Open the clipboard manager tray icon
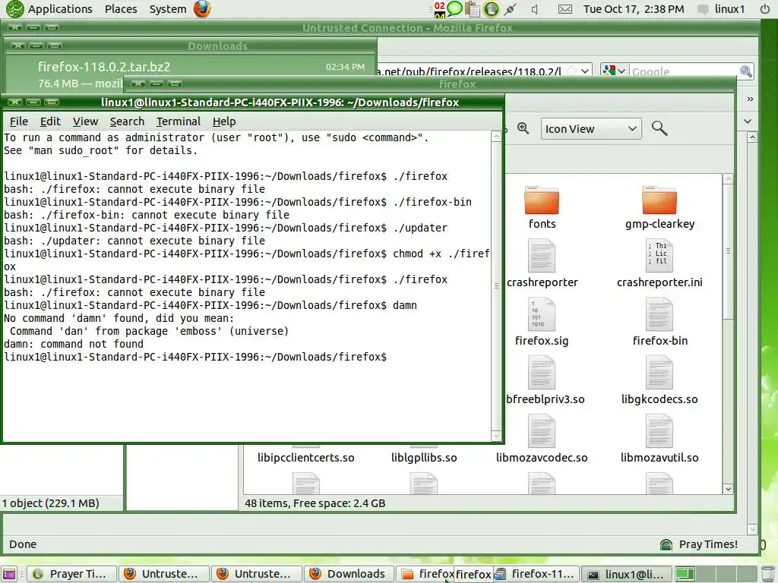This screenshot has height=583, width=778. pos(473,9)
